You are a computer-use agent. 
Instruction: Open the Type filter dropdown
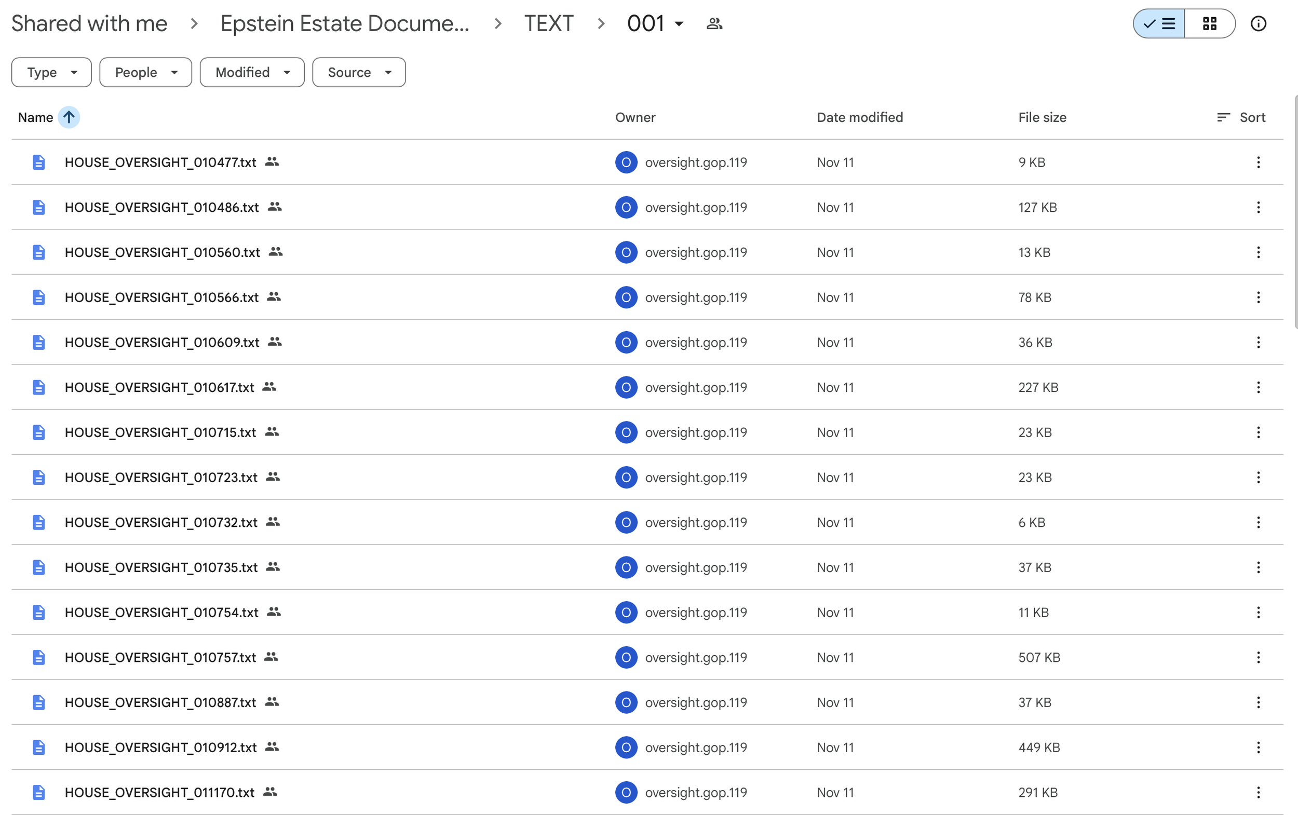pyautogui.click(x=52, y=72)
